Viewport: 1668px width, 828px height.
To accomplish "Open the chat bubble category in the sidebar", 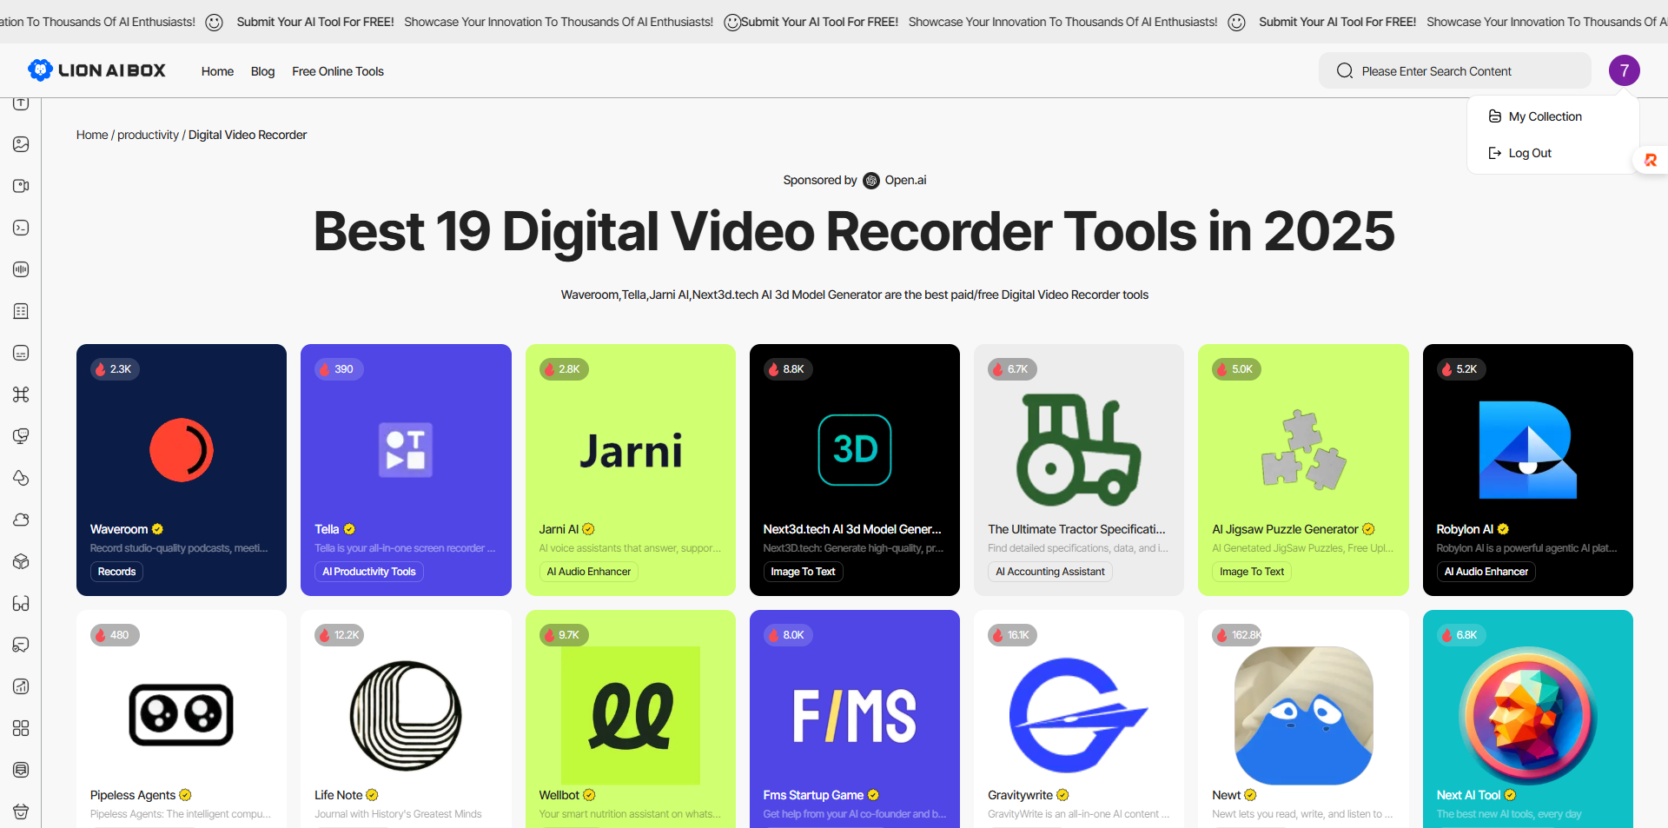I will (21, 645).
